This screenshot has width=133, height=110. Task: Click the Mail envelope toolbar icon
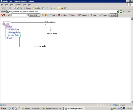tap(47, 8)
